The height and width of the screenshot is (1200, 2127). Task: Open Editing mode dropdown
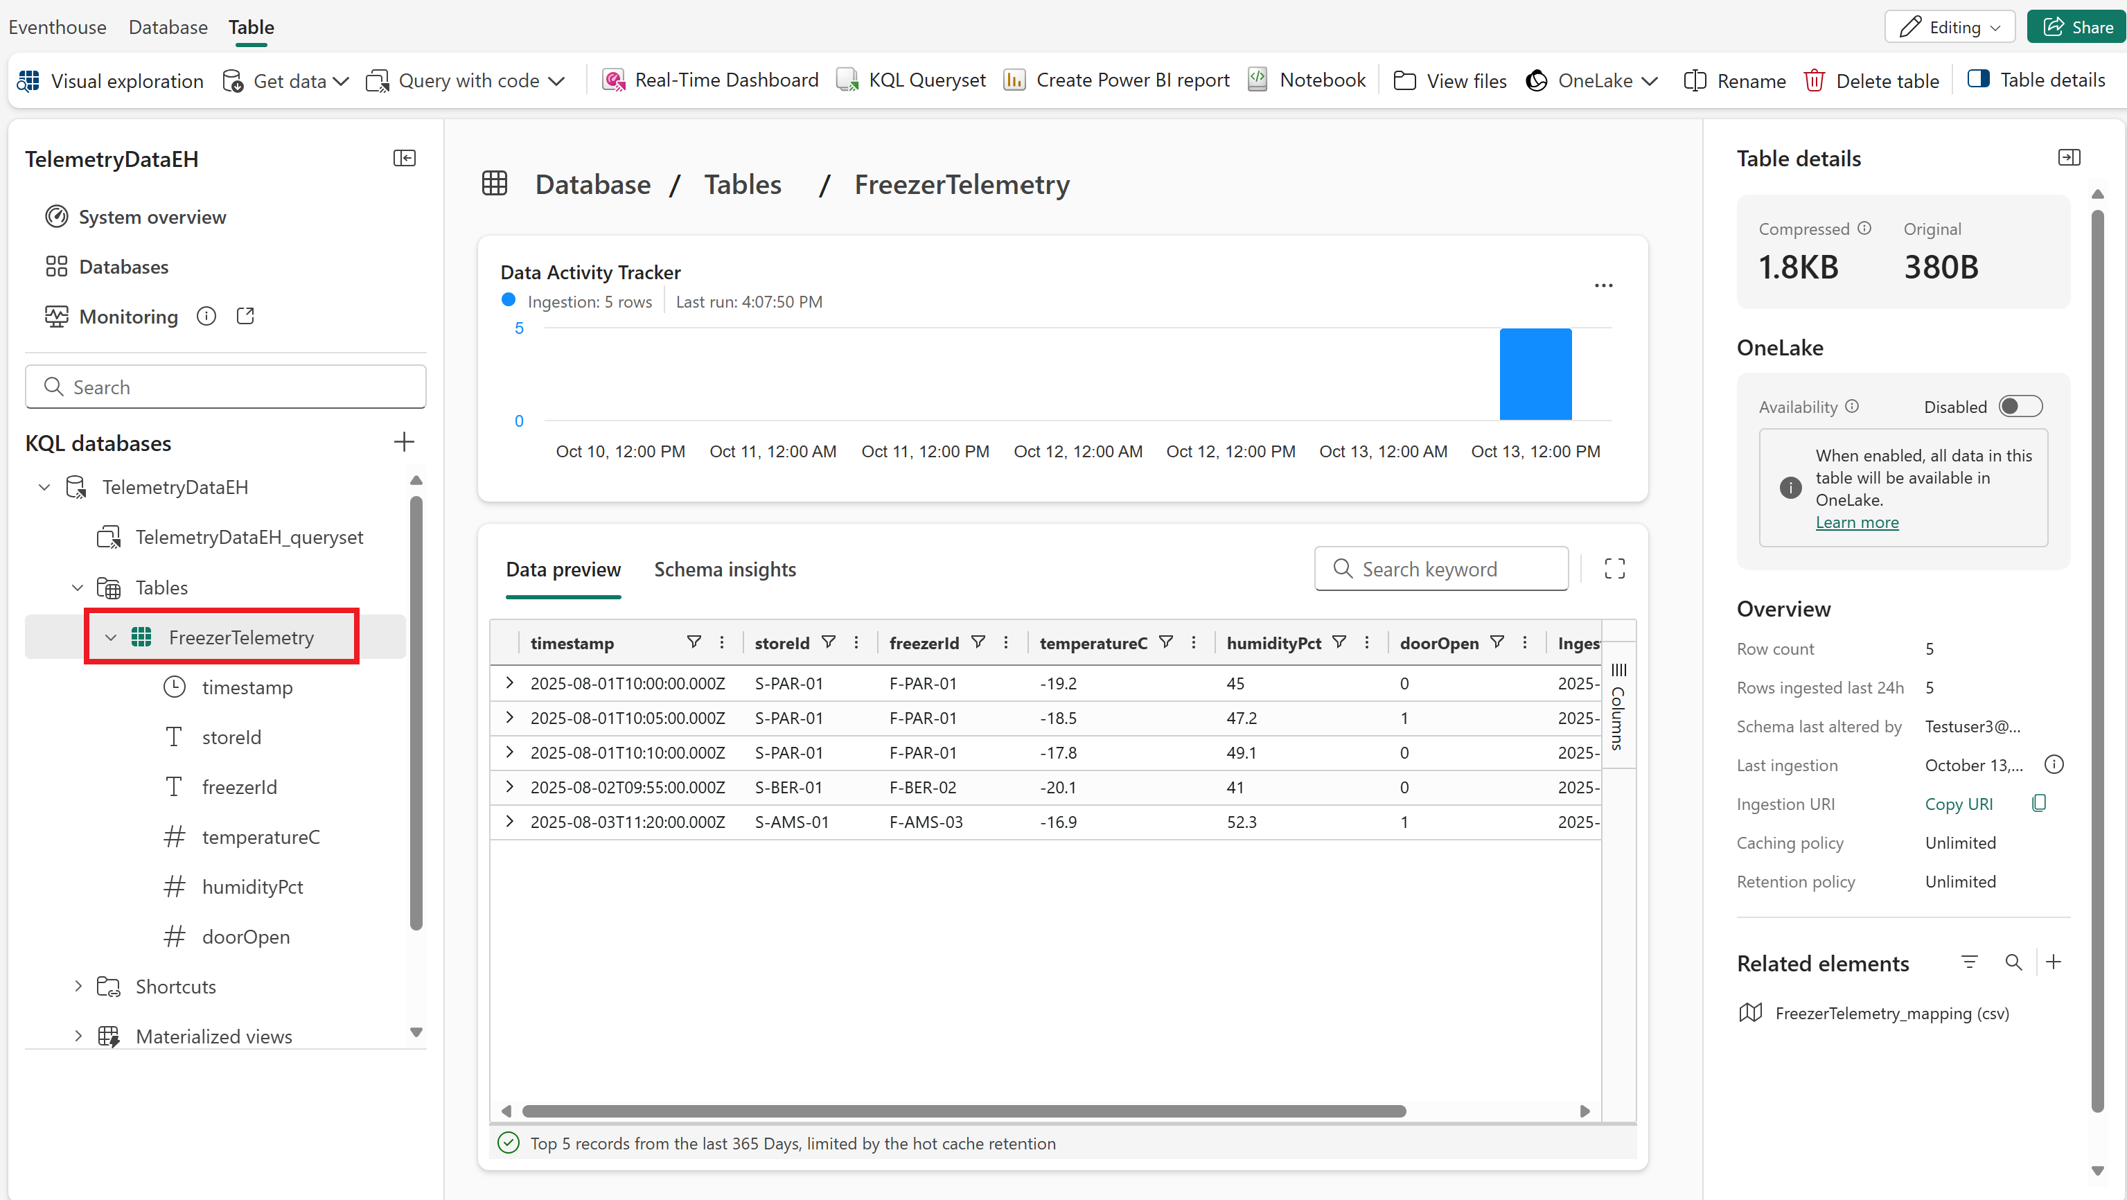click(1950, 27)
